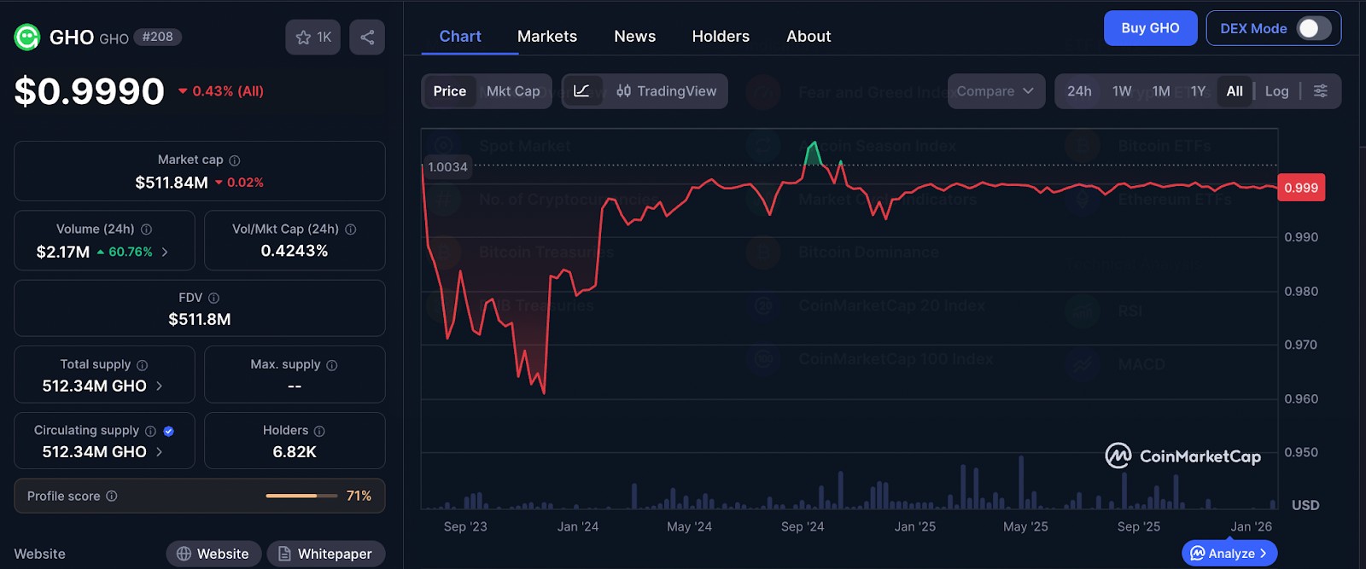Screen dimensions: 1366x569
Task: Click the 1.0034 chart price marker
Action: [x=447, y=167]
